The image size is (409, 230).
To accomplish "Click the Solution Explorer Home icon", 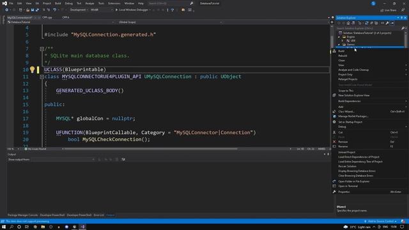I will click(348, 23).
